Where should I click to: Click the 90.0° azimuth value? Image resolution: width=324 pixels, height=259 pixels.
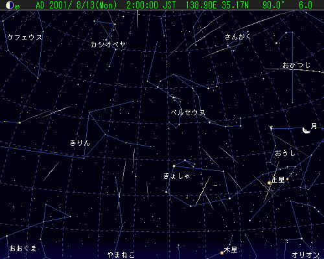click(x=273, y=5)
